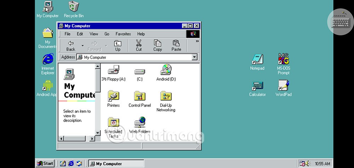The height and width of the screenshot is (168, 354).
Task: Click the My Computer taskbar button
Action: pos(116,163)
